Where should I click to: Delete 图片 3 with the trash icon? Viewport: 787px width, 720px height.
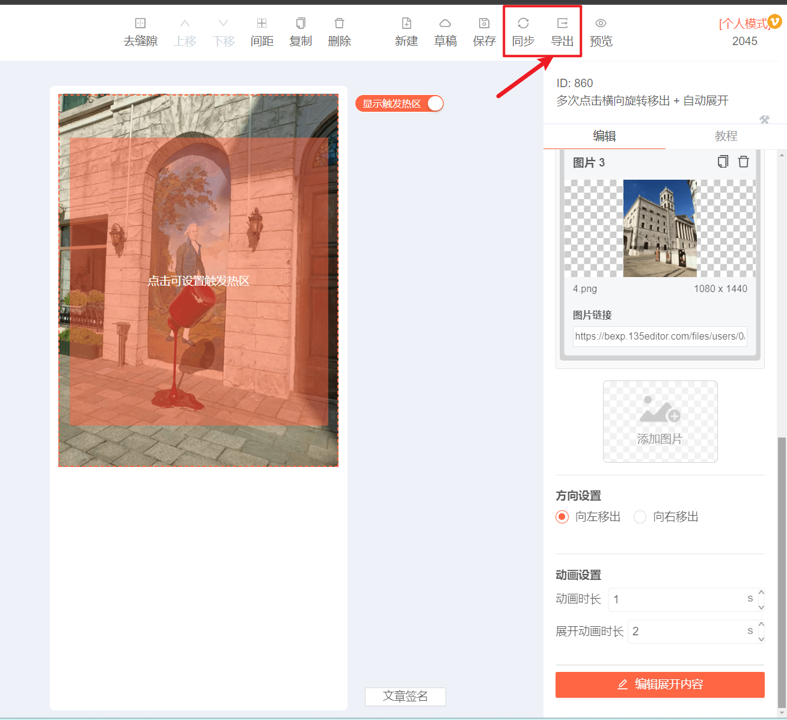[x=744, y=162]
